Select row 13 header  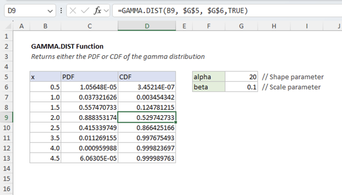[x=6, y=158]
